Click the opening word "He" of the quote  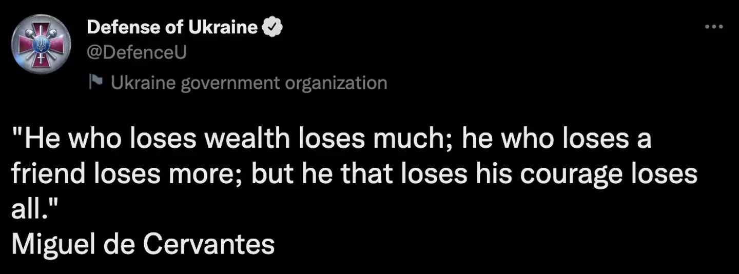click(x=36, y=140)
